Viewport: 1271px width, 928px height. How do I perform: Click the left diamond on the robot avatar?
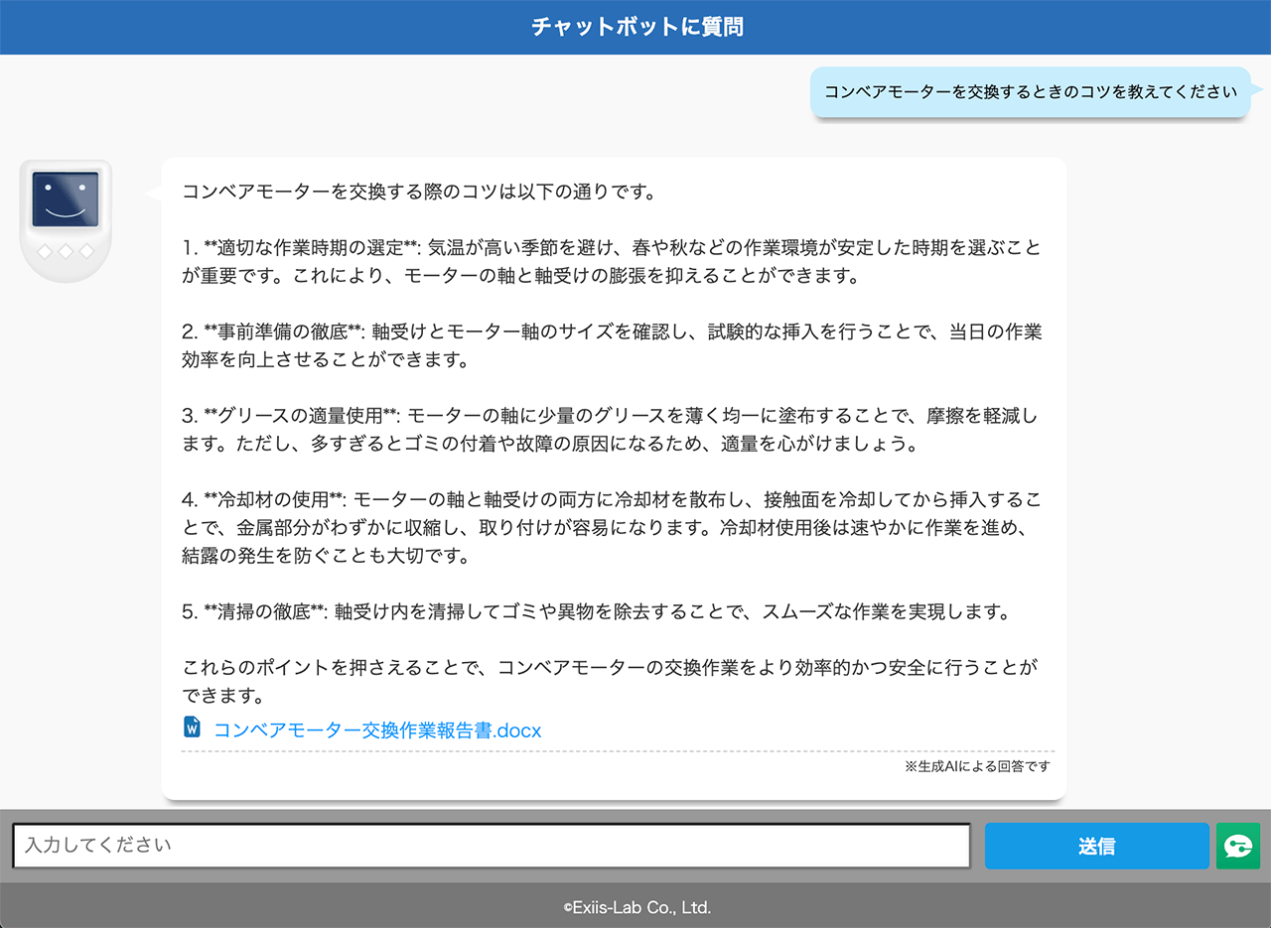[45, 252]
